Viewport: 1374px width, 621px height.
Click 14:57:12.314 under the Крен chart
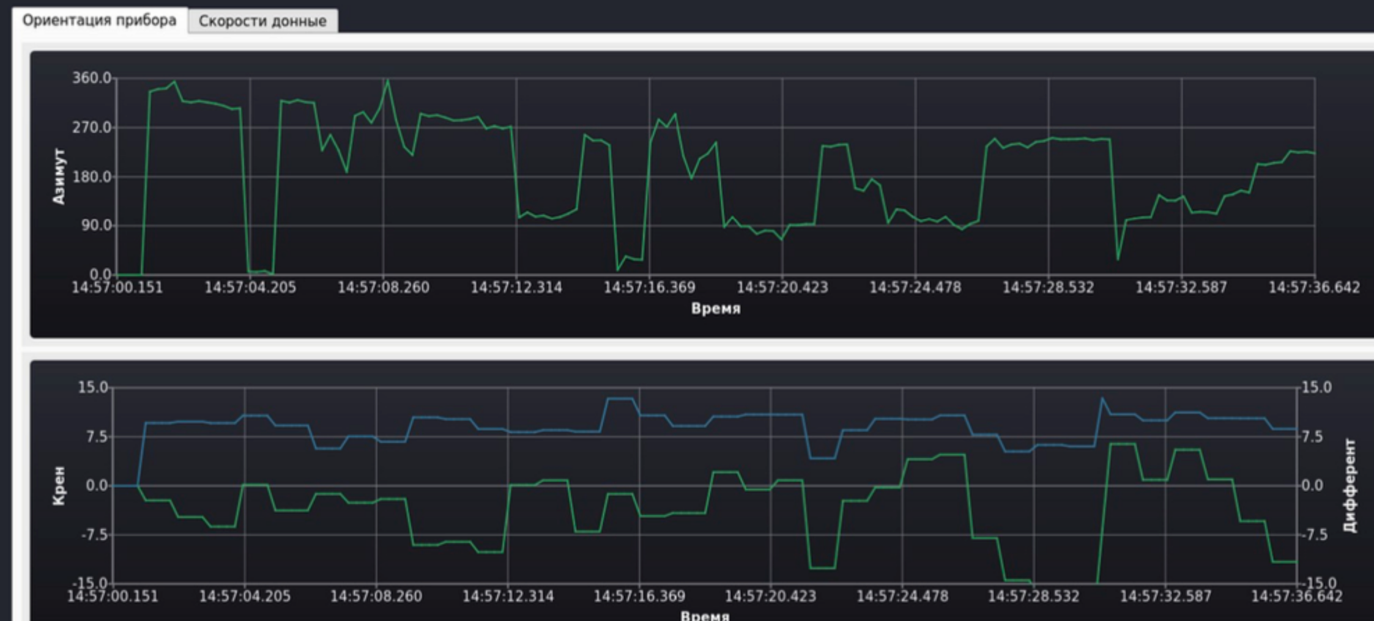tap(508, 597)
